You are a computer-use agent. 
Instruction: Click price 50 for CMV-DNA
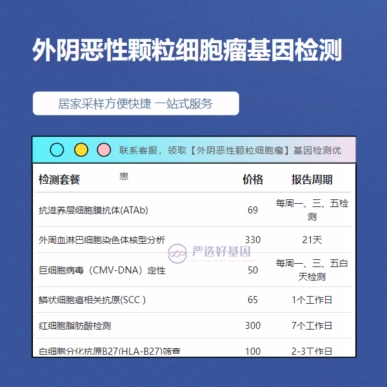click(x=253, y=270)
